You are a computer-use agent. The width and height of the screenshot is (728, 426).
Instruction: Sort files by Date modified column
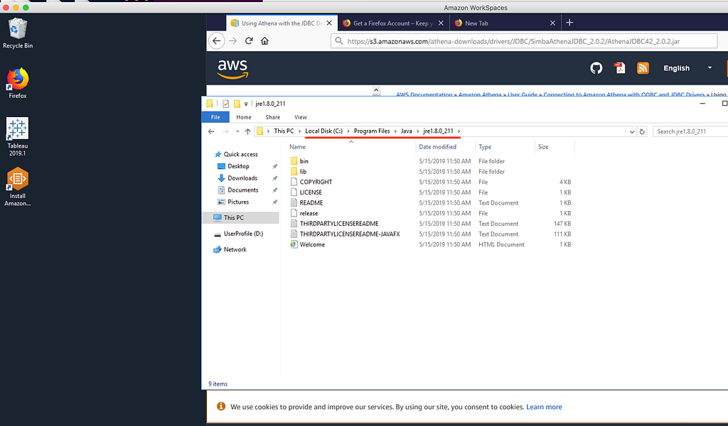[x=446, y=147]
